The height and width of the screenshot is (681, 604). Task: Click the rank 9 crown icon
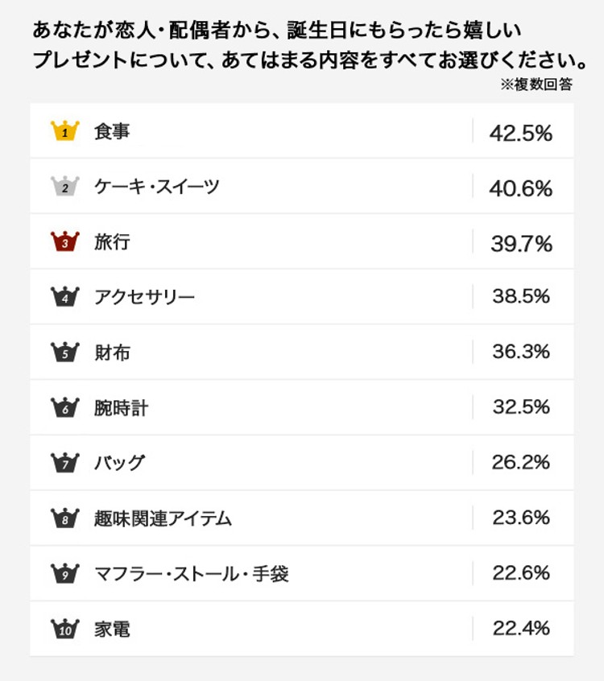65,573
